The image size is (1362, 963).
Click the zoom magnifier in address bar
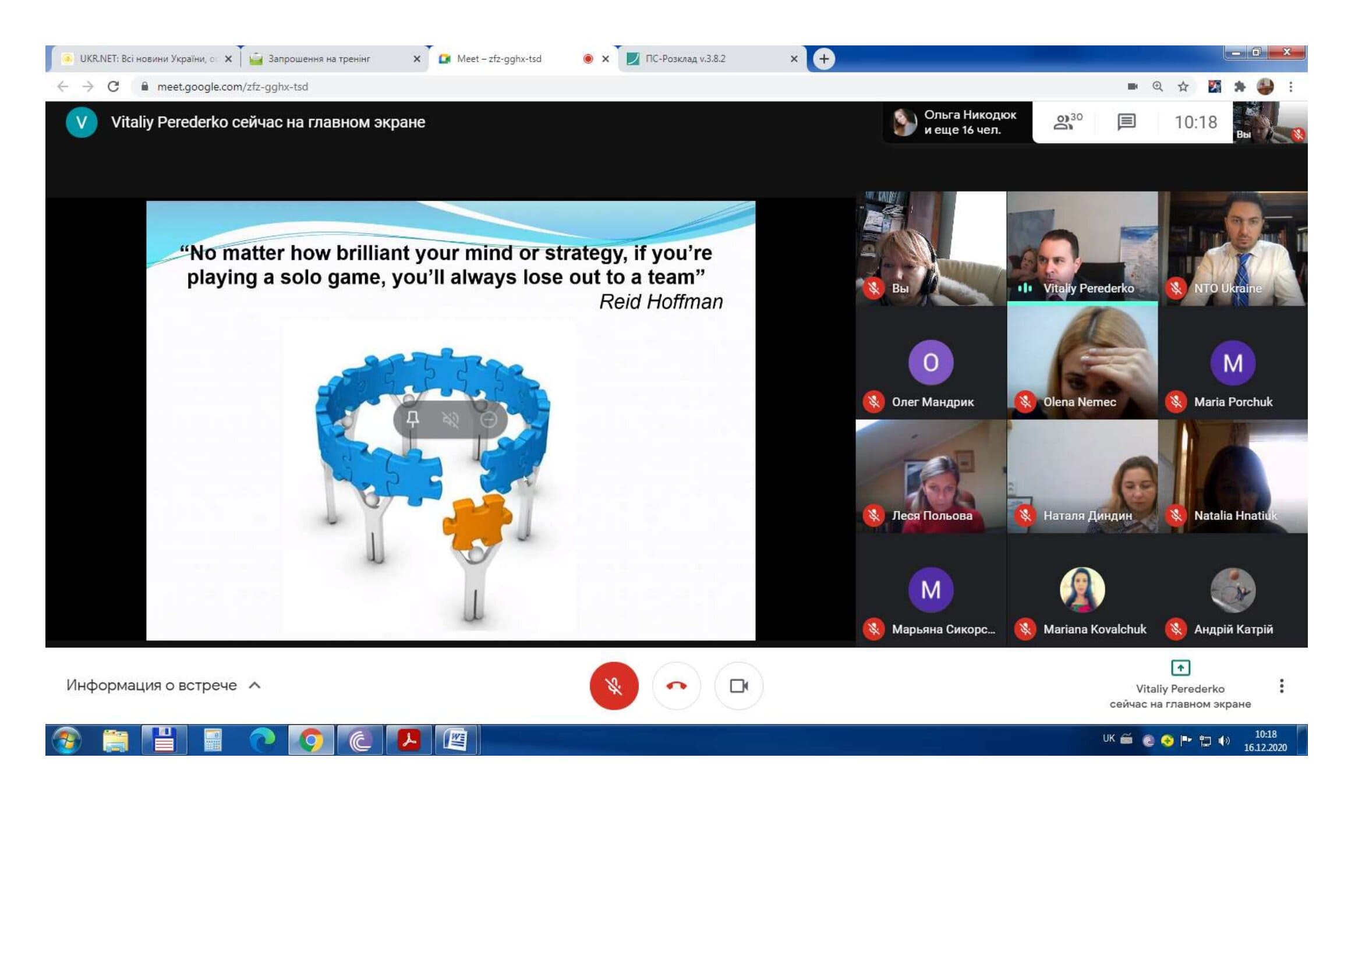coord(1158,87)
